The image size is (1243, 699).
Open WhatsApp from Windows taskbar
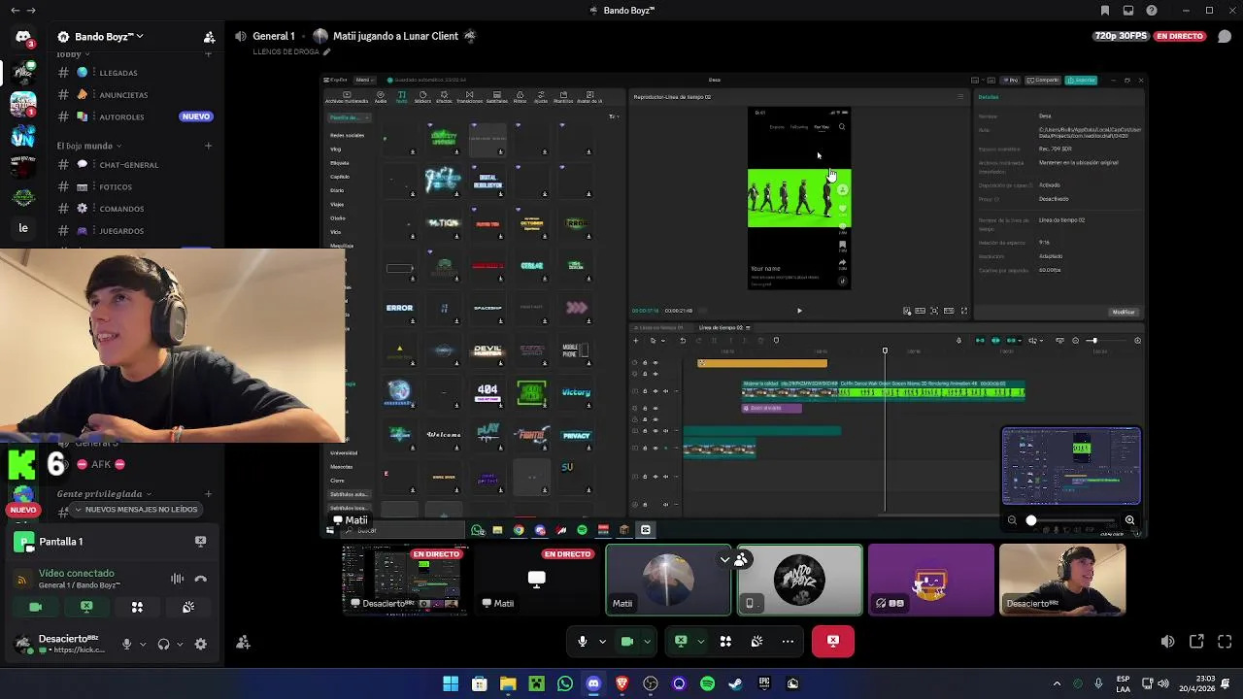(565, 683)
